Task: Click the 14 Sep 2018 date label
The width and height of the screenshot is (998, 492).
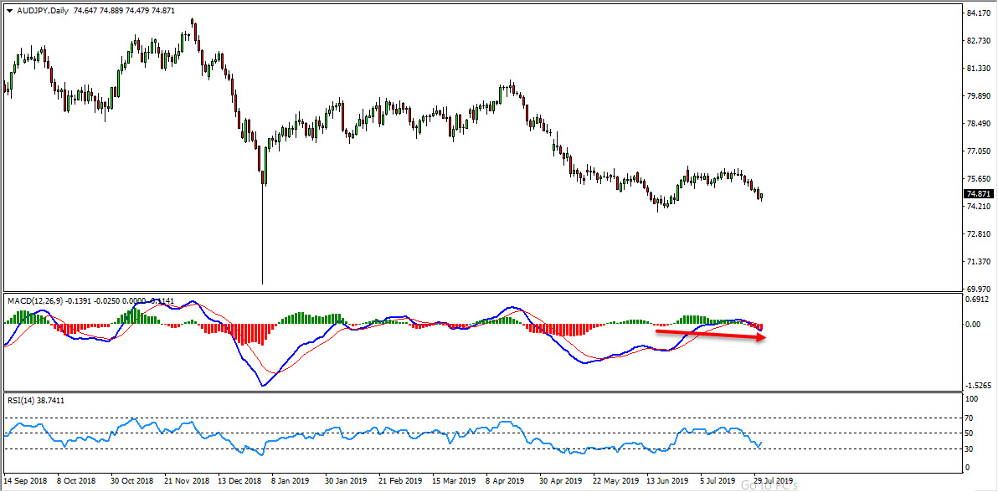Action: [x=26, y=482]
